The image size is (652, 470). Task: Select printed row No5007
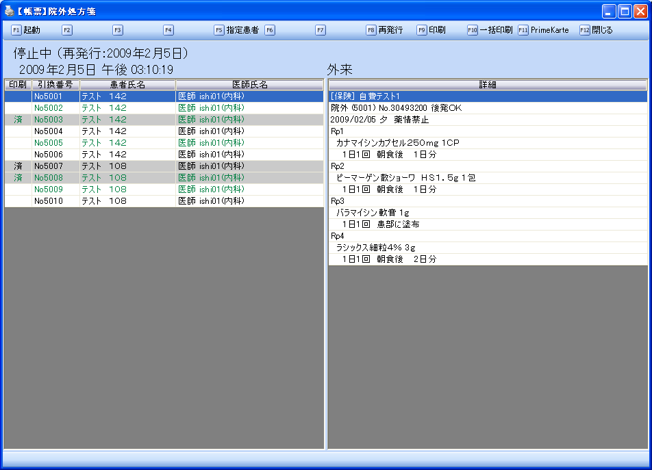pos(164,166)
